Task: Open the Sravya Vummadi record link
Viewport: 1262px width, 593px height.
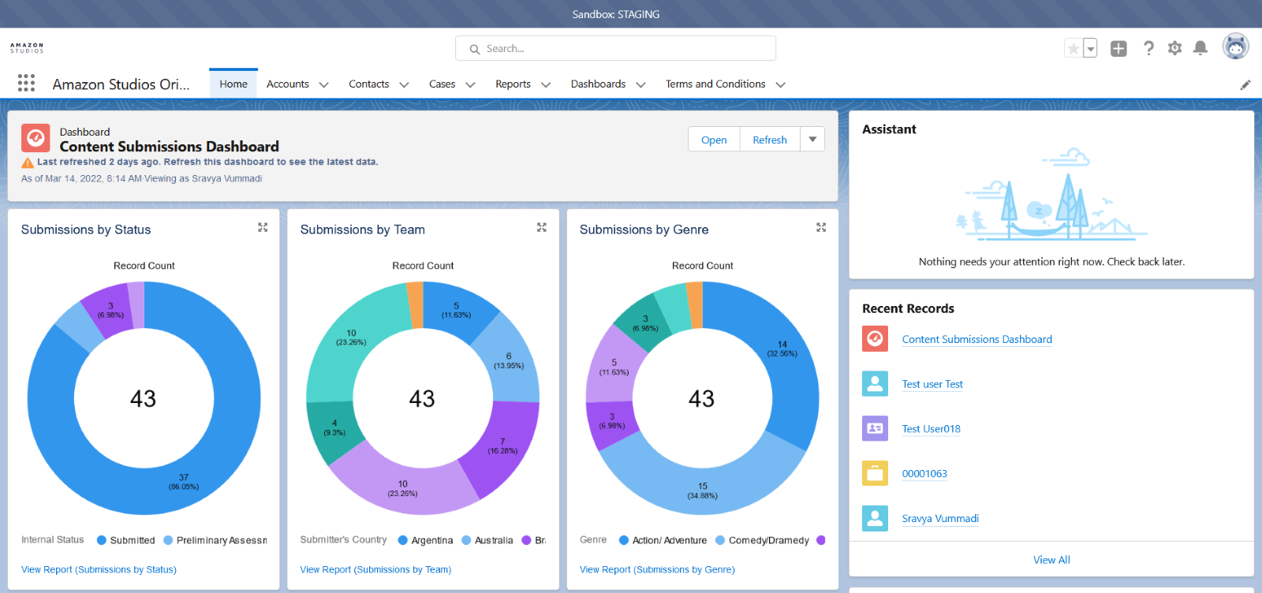Action: [940, 518]
